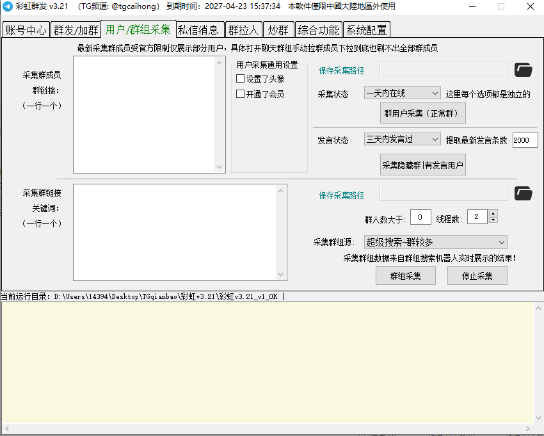Click upper folder icon for save path
The width and height of the screenshot is (544, 436).
524,69
